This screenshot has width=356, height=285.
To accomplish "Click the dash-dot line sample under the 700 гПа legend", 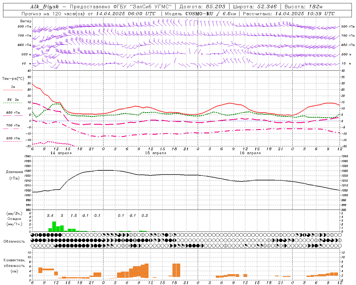I will 13,129.
